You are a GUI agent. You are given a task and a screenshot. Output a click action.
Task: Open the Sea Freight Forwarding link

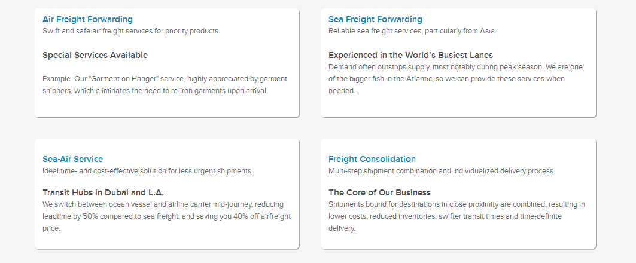pyautogui.click(x=375, y=19)
